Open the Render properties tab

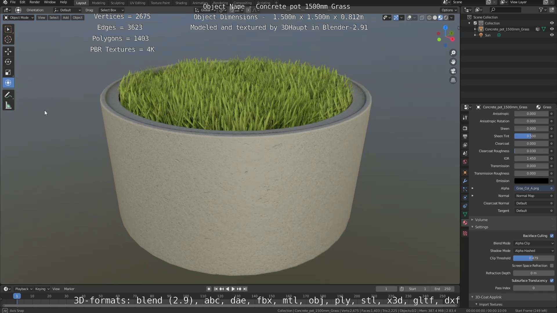465,128
